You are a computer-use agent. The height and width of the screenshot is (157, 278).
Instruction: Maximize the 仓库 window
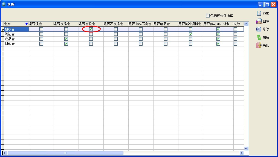tap(267, 4)
